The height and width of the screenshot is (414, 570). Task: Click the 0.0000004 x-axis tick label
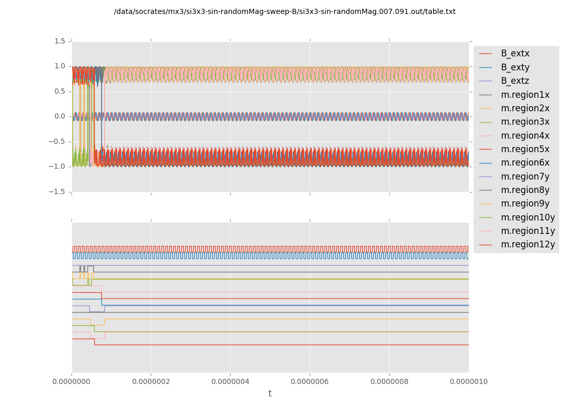click(x=230, y=382)
